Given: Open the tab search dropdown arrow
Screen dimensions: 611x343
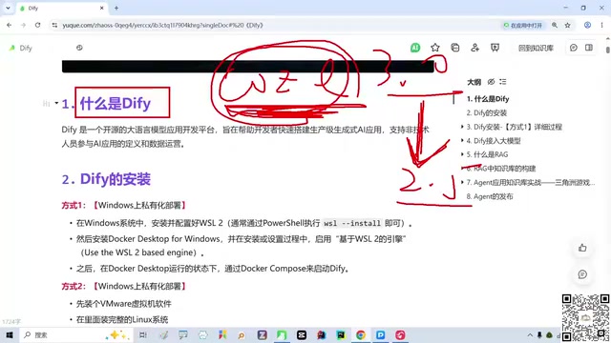Looking at the screenshot, I should [8, 8].
